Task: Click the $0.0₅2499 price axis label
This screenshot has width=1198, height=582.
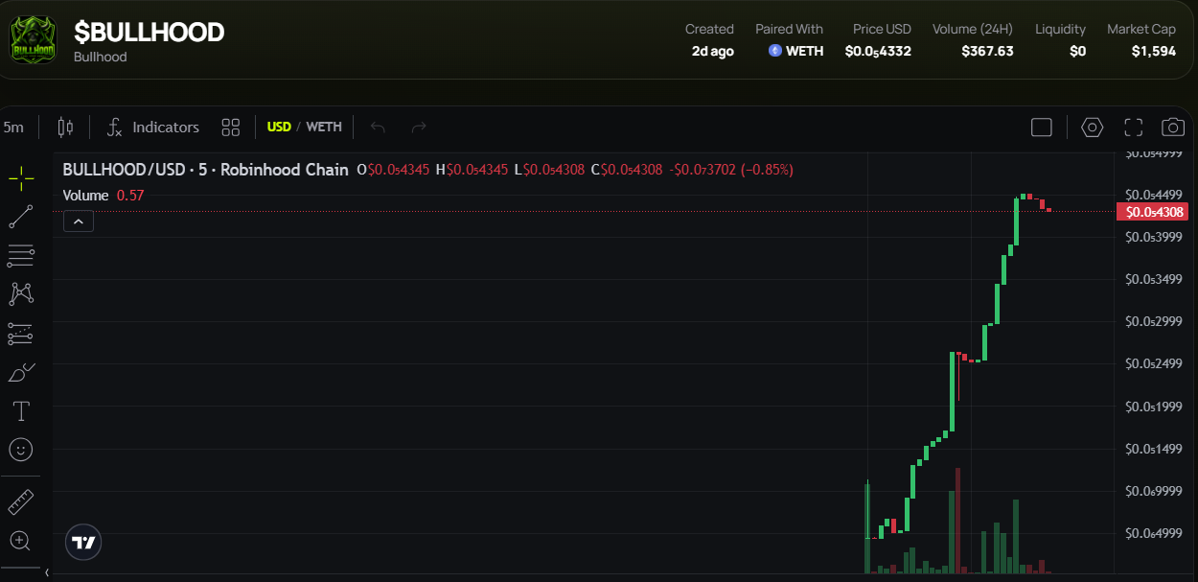Action: click(1154, 363)
